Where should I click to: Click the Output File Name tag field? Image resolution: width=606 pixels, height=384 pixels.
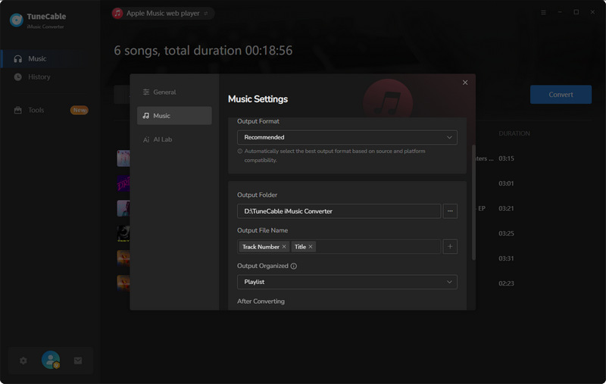coord(339,246)
